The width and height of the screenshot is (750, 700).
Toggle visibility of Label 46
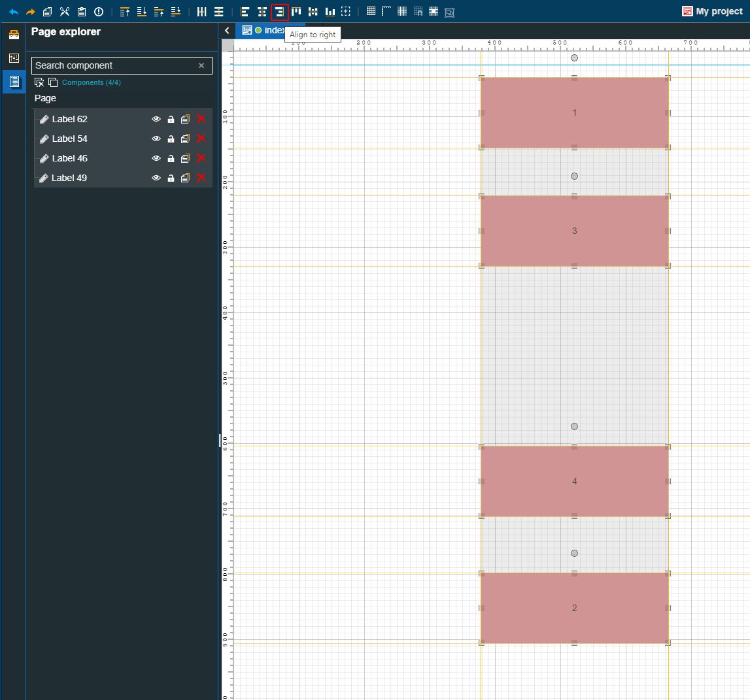pos(156,158)
